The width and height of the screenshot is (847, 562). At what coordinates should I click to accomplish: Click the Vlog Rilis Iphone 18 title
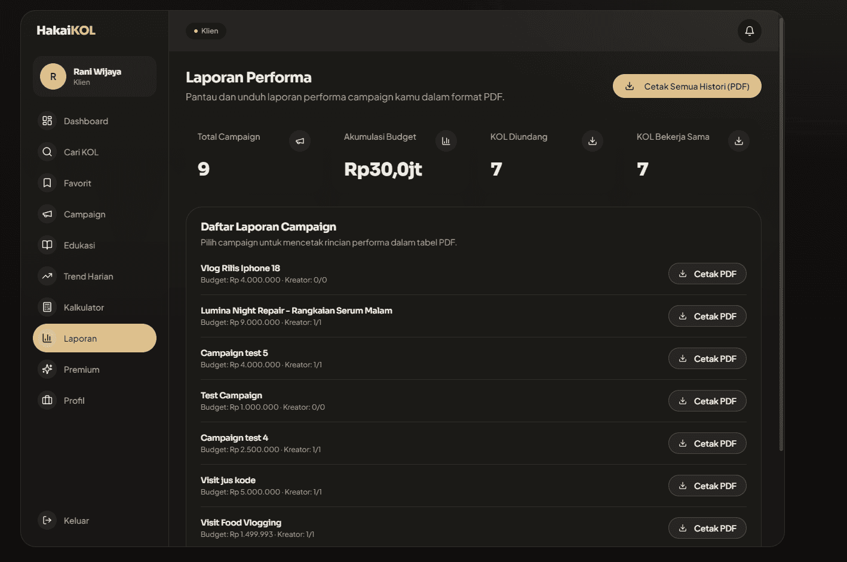coord(240,268)
